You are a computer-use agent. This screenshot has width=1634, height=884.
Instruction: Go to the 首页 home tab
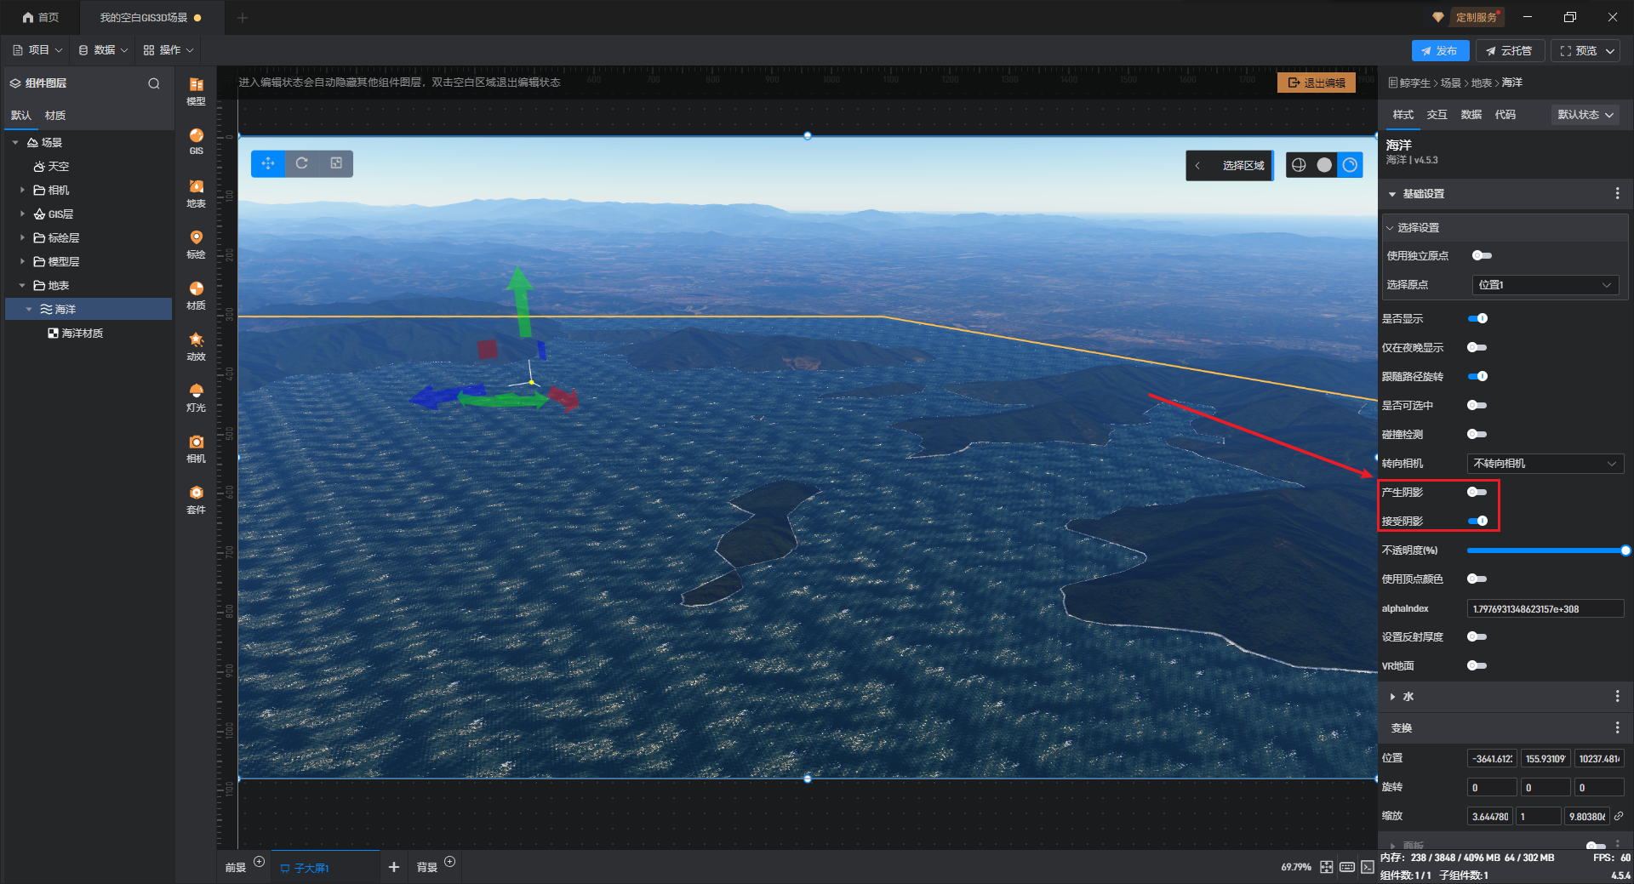pos(41,17)
